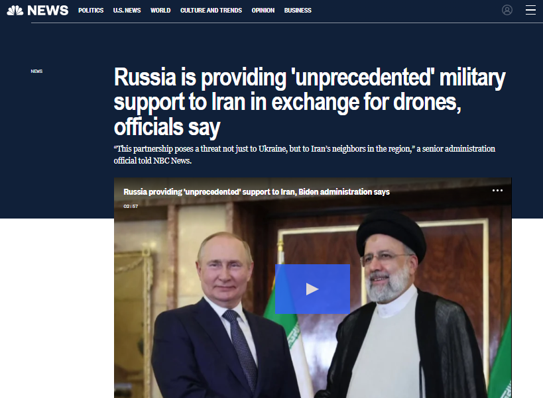Click the small NEWS category label beside headline

[x=36, y=72]
